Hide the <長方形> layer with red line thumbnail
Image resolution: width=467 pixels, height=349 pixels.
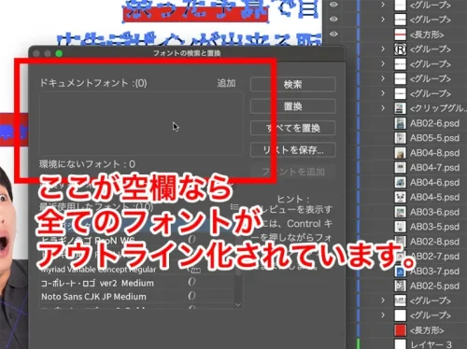[333, 34]
